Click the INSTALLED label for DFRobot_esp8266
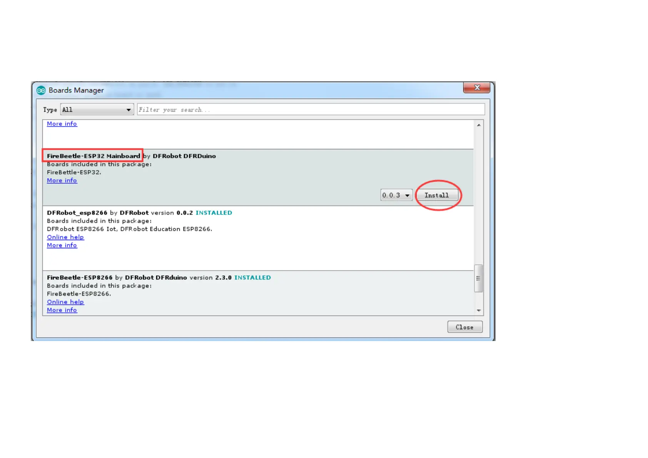The width and height of the screenshot is (648, 458). click(214, 213)
